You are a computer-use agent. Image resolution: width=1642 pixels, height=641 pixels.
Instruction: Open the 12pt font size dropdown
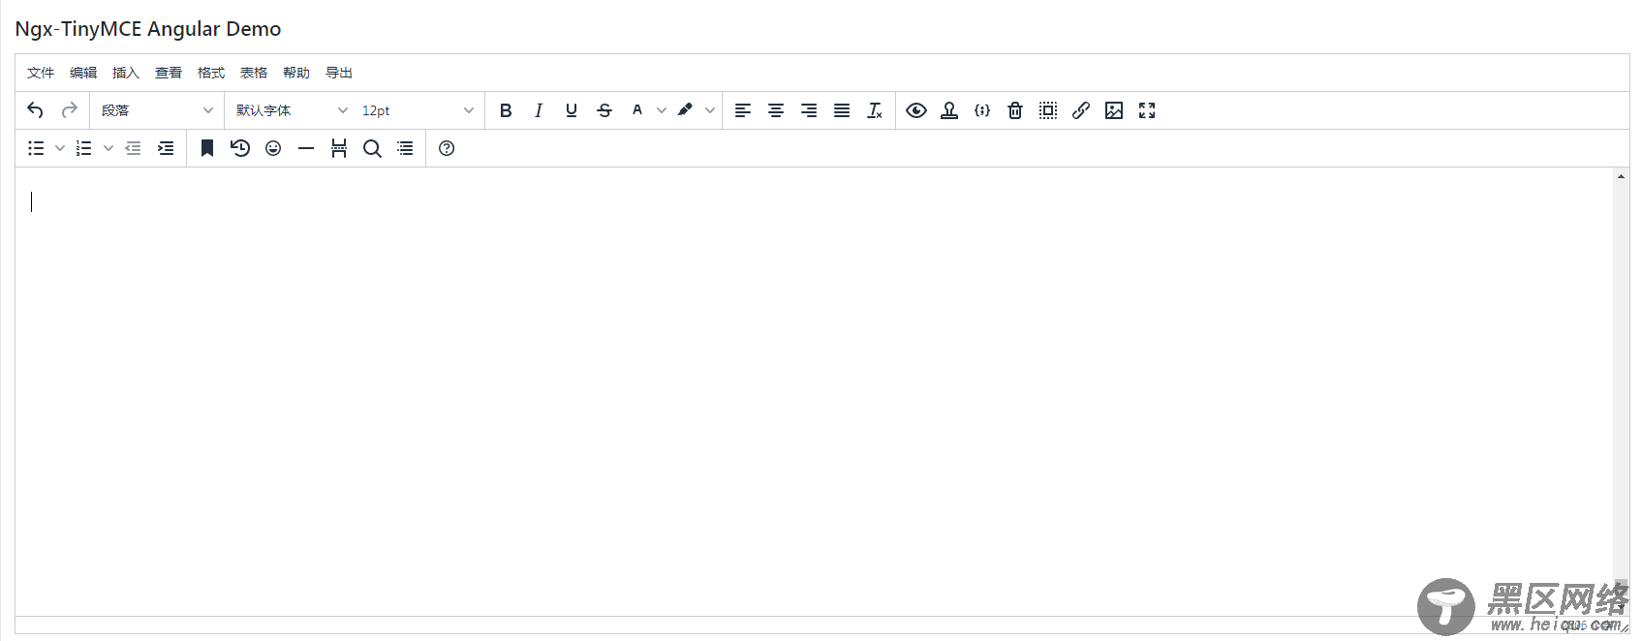pyautogui.click(x=418, y=110)
